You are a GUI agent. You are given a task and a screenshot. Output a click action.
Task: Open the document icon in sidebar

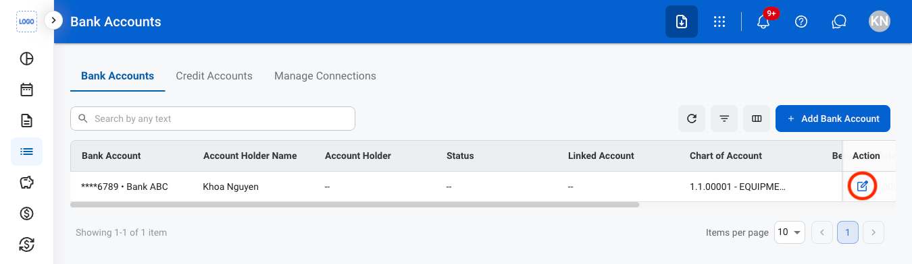coord(26,121)
